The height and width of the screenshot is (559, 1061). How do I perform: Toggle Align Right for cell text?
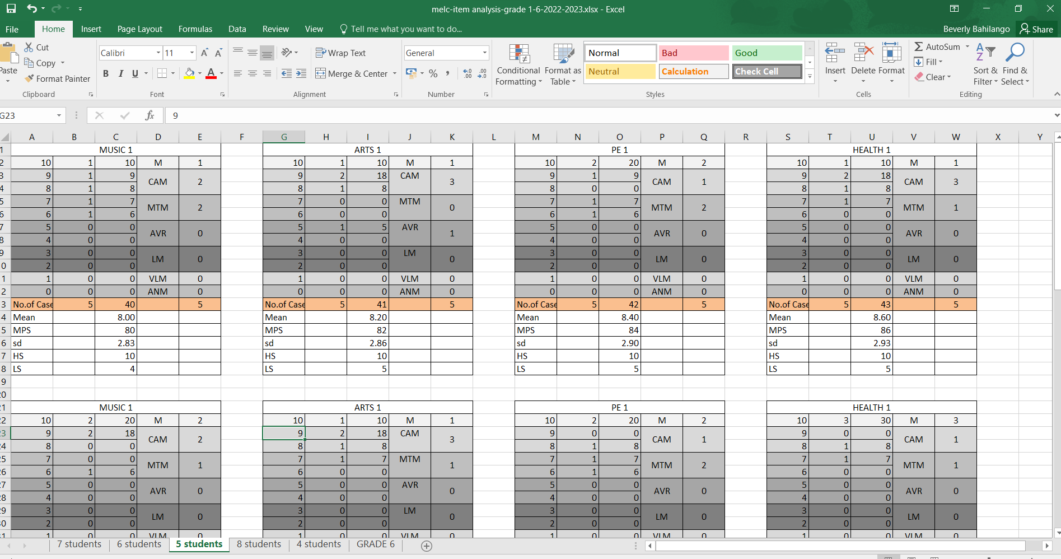click(267, 73)
